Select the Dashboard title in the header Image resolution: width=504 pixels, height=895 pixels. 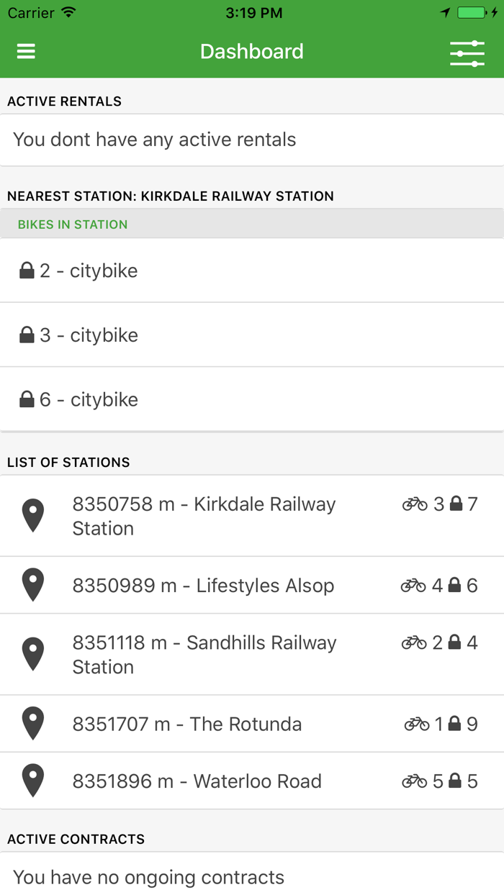click(252, 51)
